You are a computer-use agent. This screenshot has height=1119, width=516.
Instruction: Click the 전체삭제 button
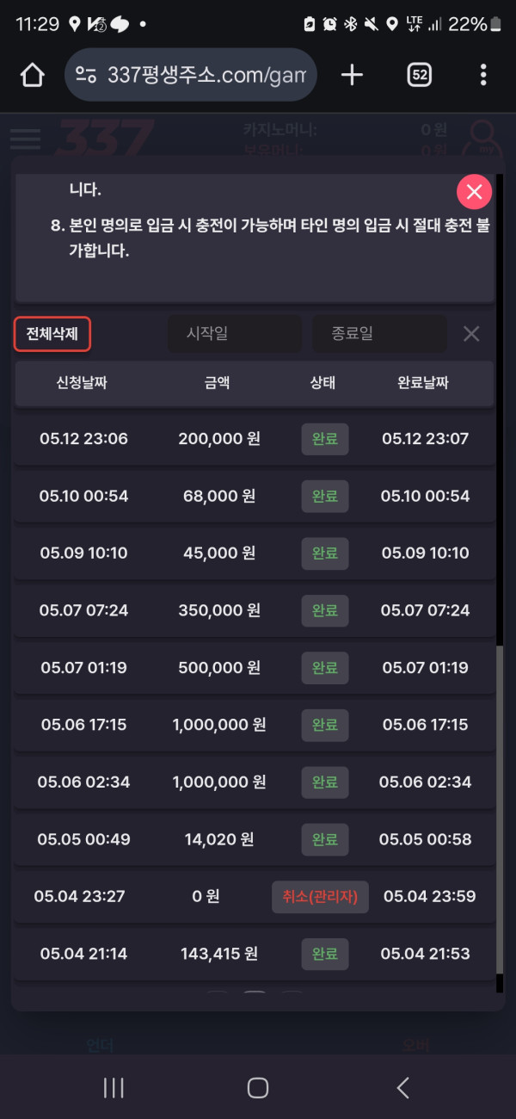[52, 334]
